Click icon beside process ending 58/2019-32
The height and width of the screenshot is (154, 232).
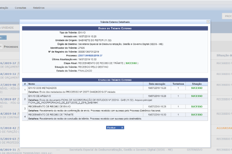click(x=18, y=74)
